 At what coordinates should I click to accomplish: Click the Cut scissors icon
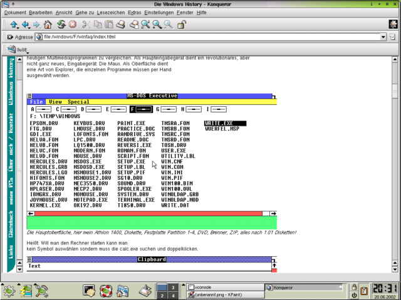point(85,24)
